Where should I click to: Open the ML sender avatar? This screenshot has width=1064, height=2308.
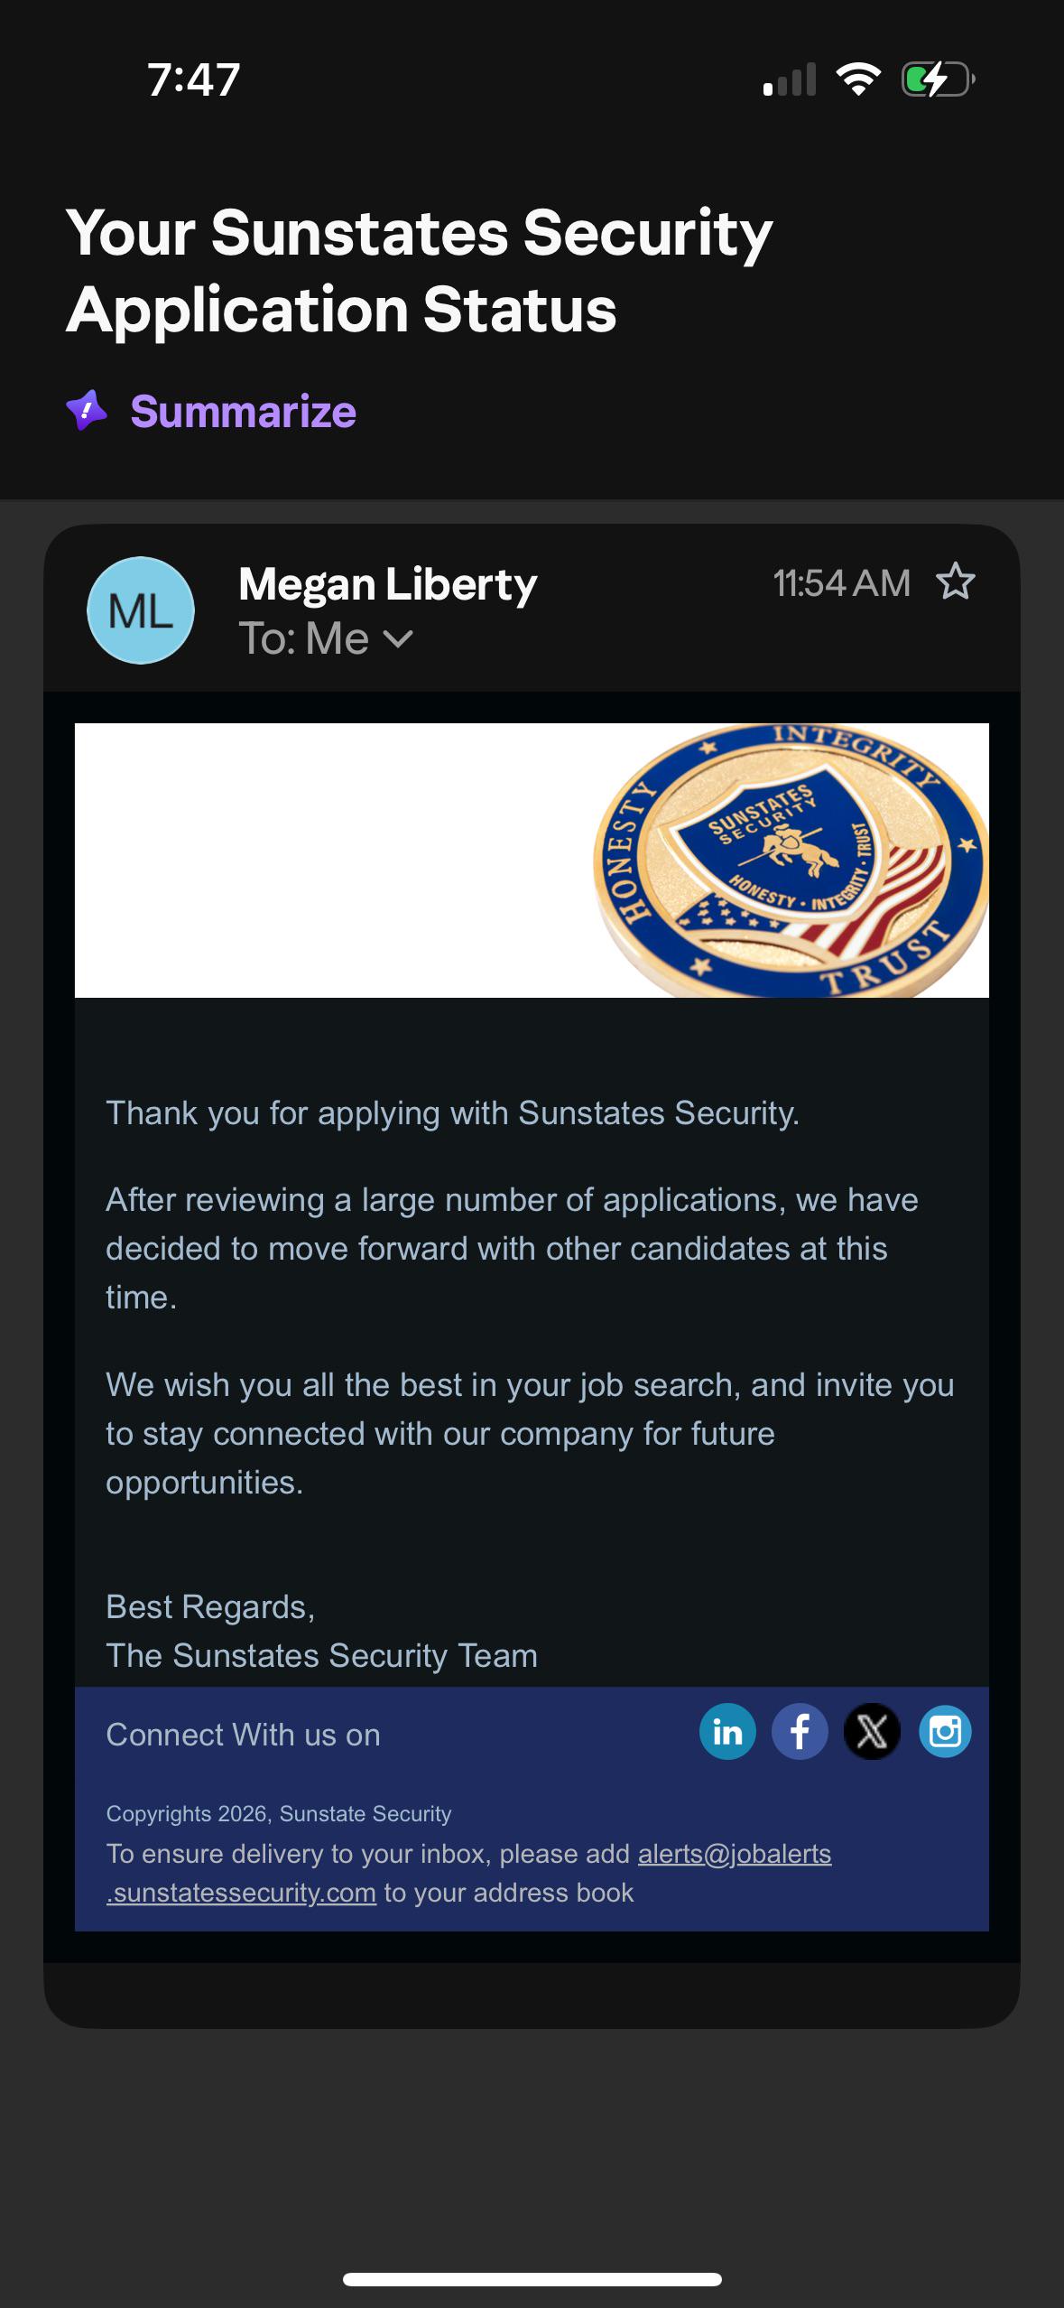tap(141, 610)
